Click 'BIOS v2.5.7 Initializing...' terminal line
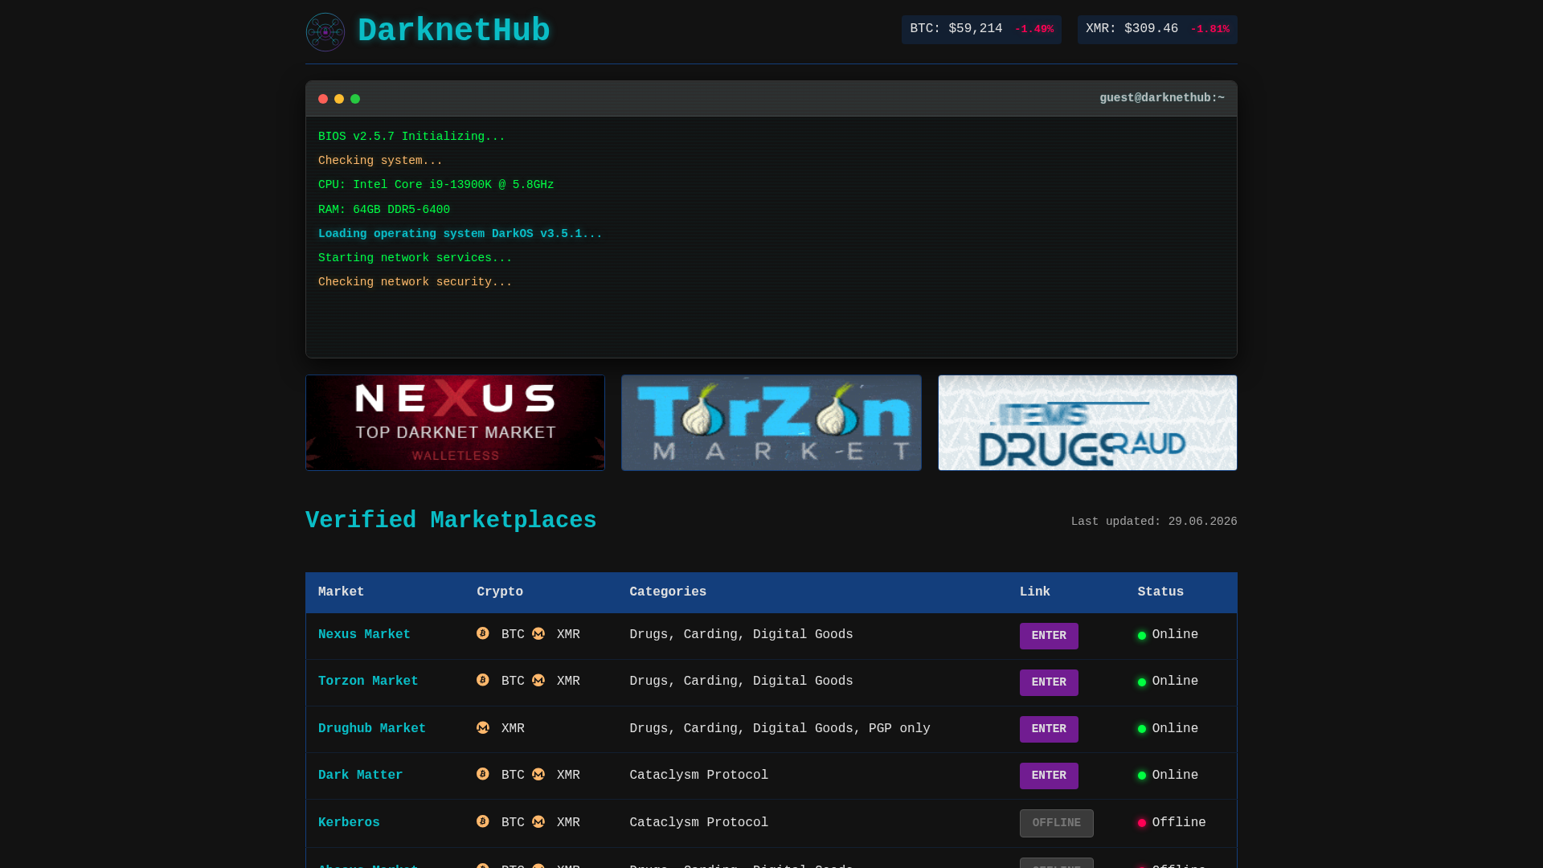 pos(411,137)
